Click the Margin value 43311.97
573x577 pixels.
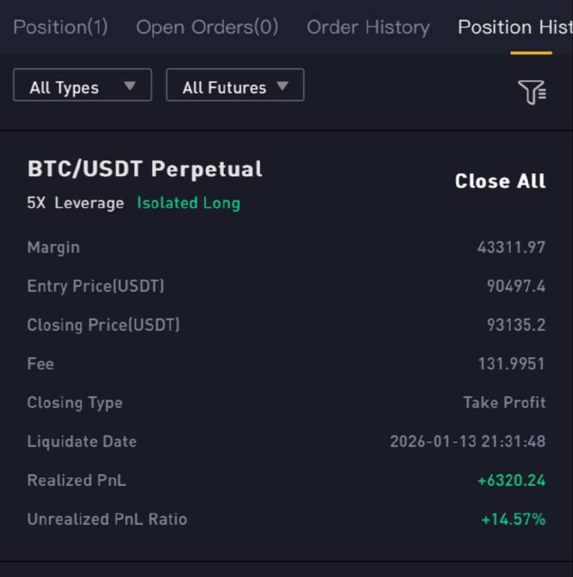pyautogui.click(x=511, y=247)
